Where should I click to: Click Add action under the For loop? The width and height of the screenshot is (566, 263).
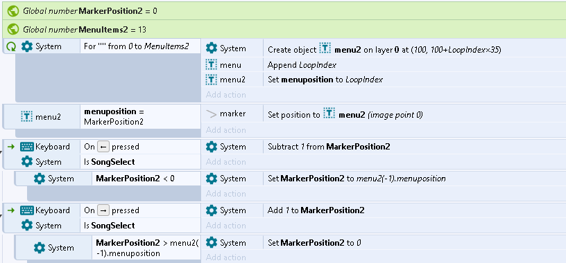(x=226, y=95)
